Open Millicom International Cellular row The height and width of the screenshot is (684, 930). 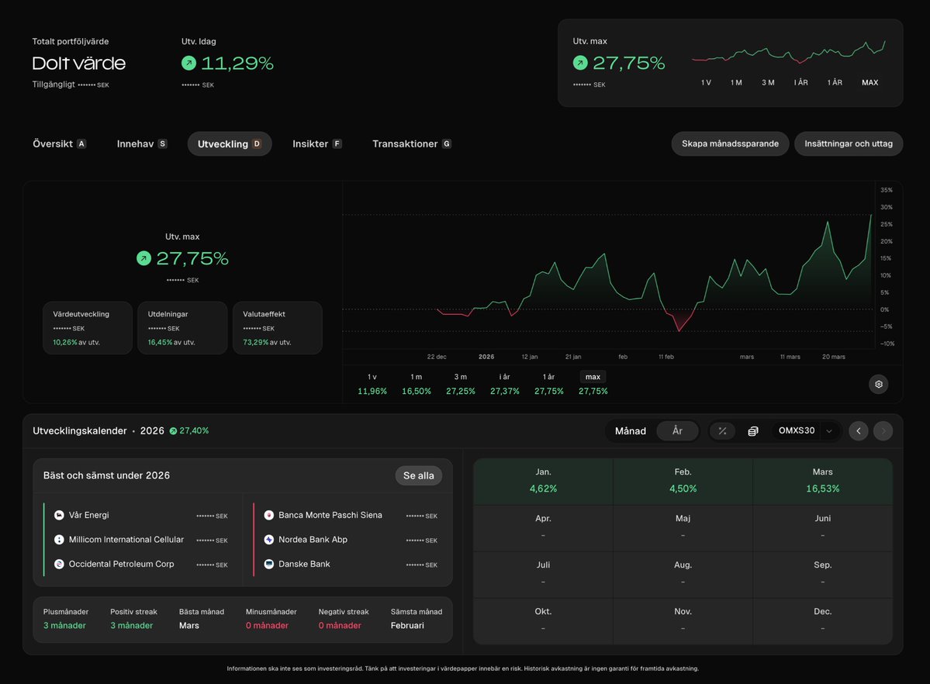[x=141, y=539]
